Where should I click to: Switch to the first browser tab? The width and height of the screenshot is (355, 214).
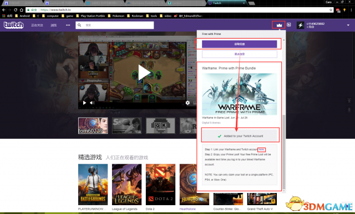coord(22,3)
